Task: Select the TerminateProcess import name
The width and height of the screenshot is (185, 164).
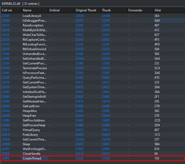Action: [x=35, y=68]
